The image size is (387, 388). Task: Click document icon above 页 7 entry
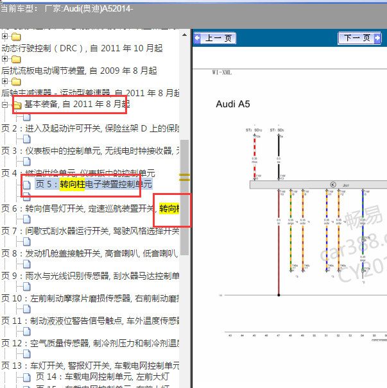pyautogui.click(x=27, y=219)
